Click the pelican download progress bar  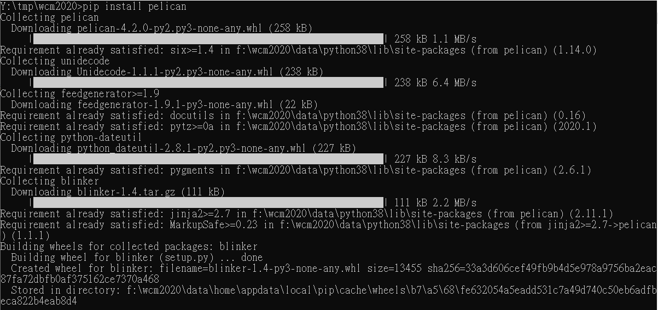209,39
